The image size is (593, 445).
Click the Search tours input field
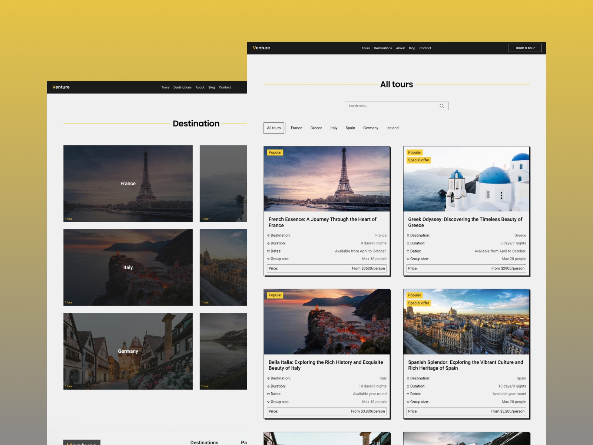391,106
